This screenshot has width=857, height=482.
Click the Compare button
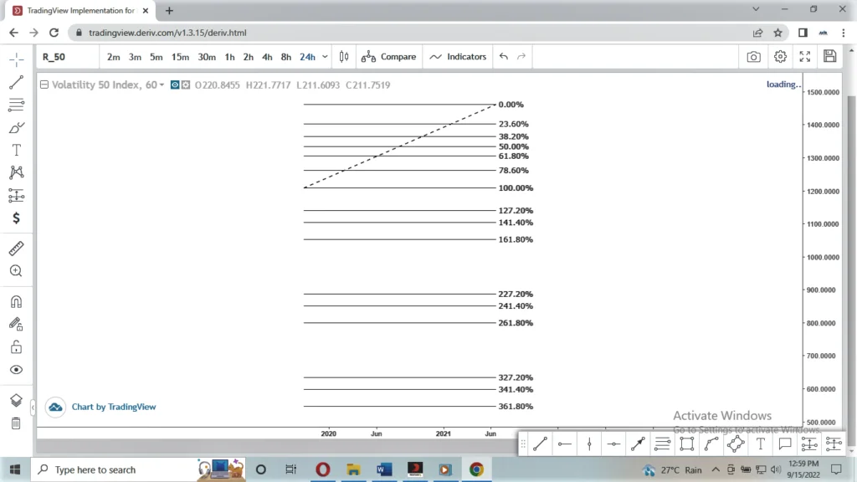click(x=388, y=57)
